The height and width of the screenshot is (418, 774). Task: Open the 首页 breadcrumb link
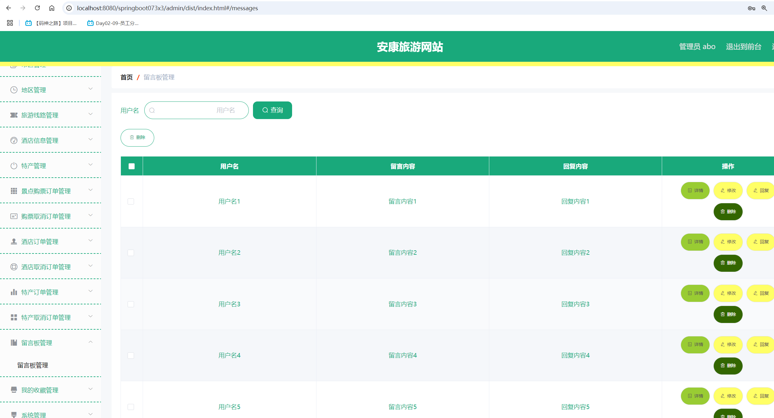point(126,77)
